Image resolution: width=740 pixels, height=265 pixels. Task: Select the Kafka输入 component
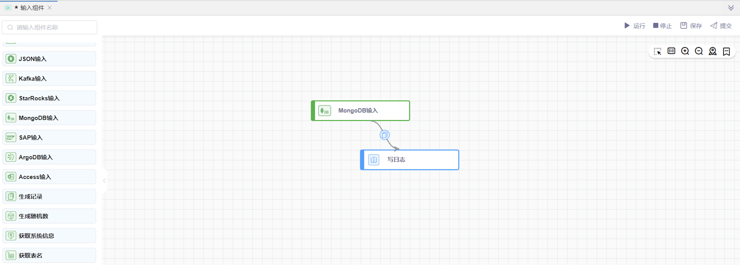point(49,78)
